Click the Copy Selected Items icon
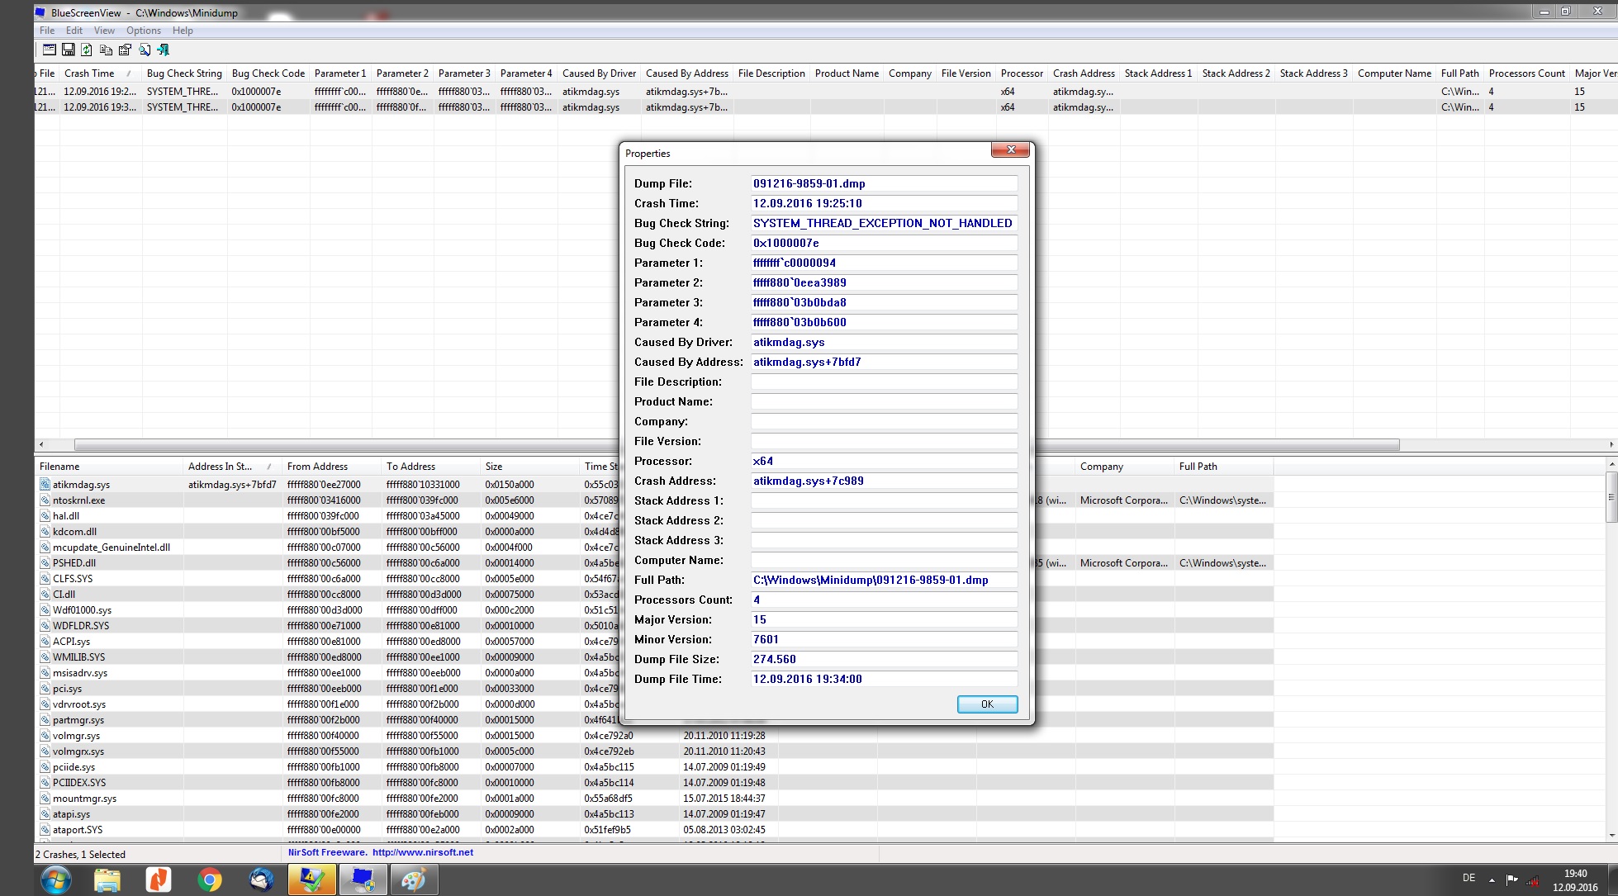 [106, 50]
